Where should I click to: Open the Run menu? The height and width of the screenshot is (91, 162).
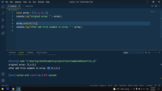[34, 2]
